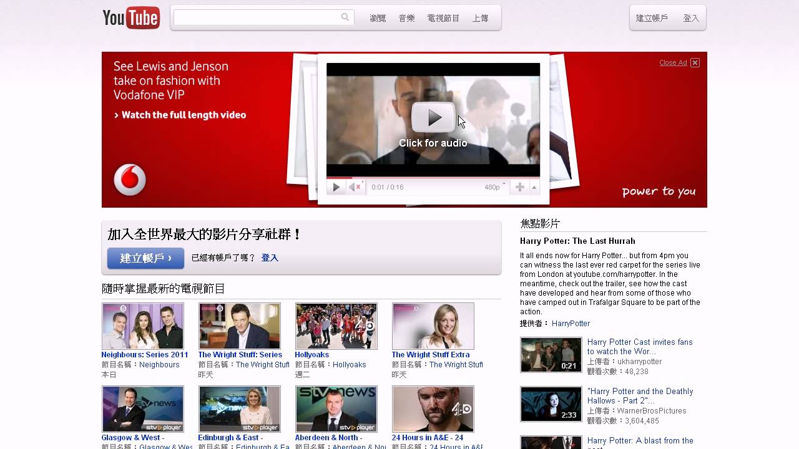Unmute the ad video speaker icon

(355, 187)
